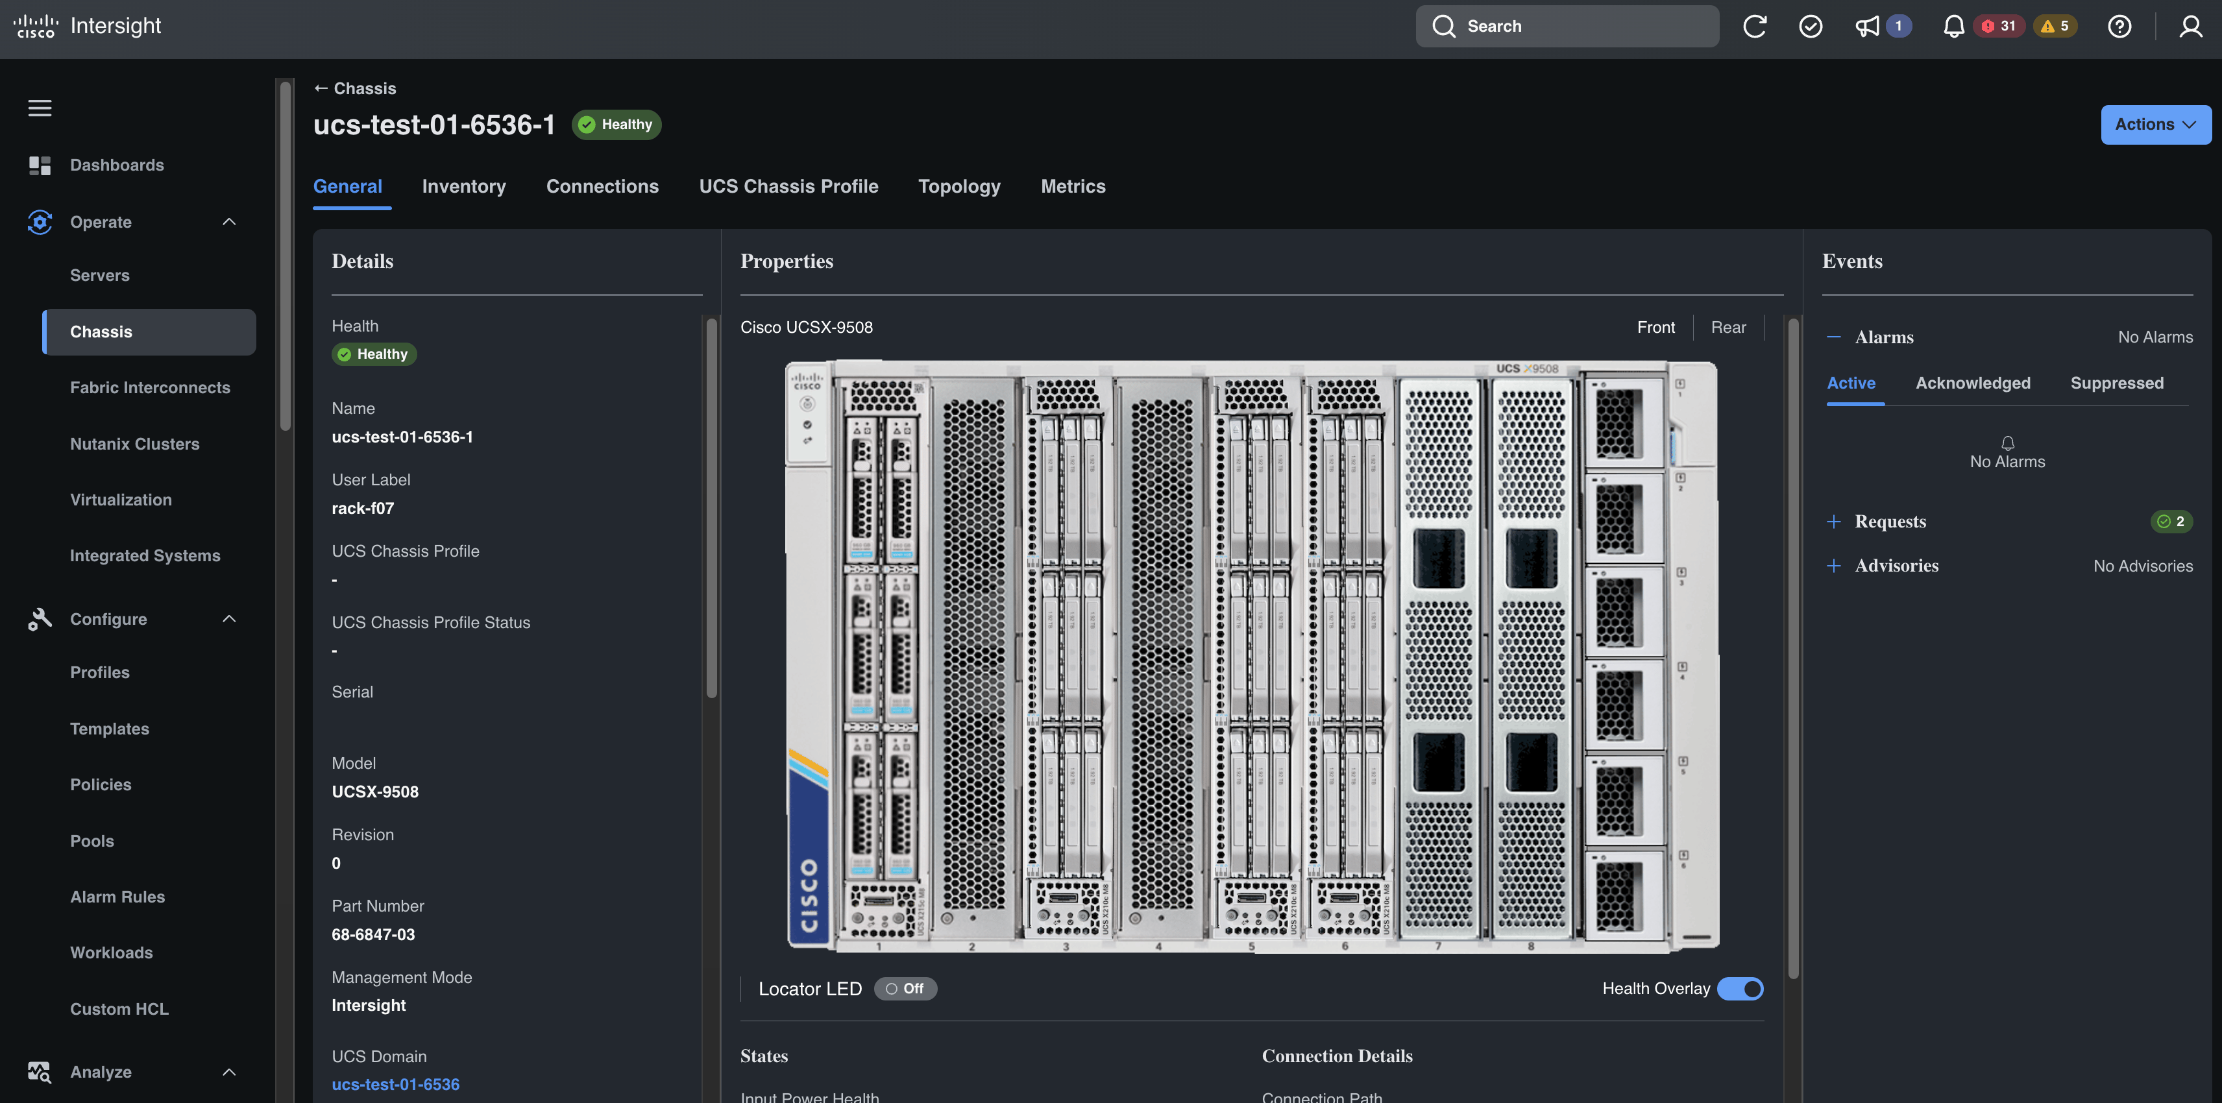Click the Healthy status badge beside chassis title
The width and height of the screenshot is (2222, 1103).
(x=616, y=124)
